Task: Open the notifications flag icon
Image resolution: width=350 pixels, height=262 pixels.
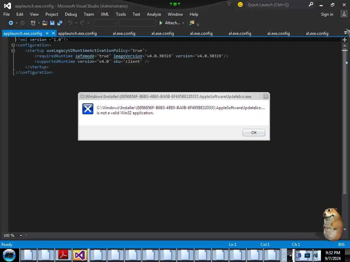Action: coord(229,4)
